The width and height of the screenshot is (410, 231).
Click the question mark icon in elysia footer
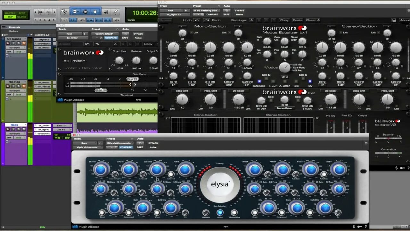click(x=366, y=227)
